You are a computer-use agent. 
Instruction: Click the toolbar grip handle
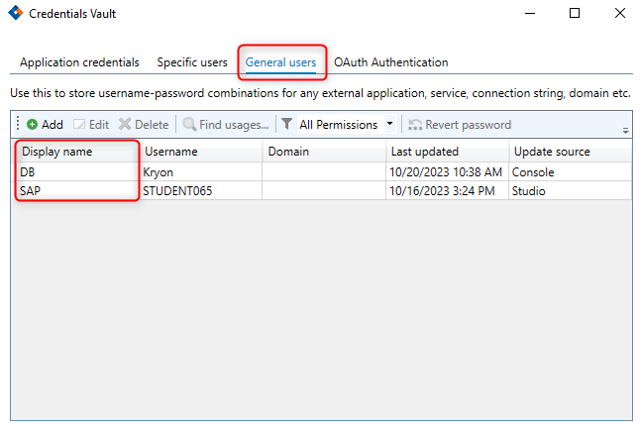pos(18,125)
